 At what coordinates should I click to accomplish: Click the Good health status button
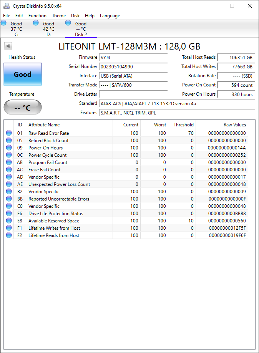tap(23, 74)
